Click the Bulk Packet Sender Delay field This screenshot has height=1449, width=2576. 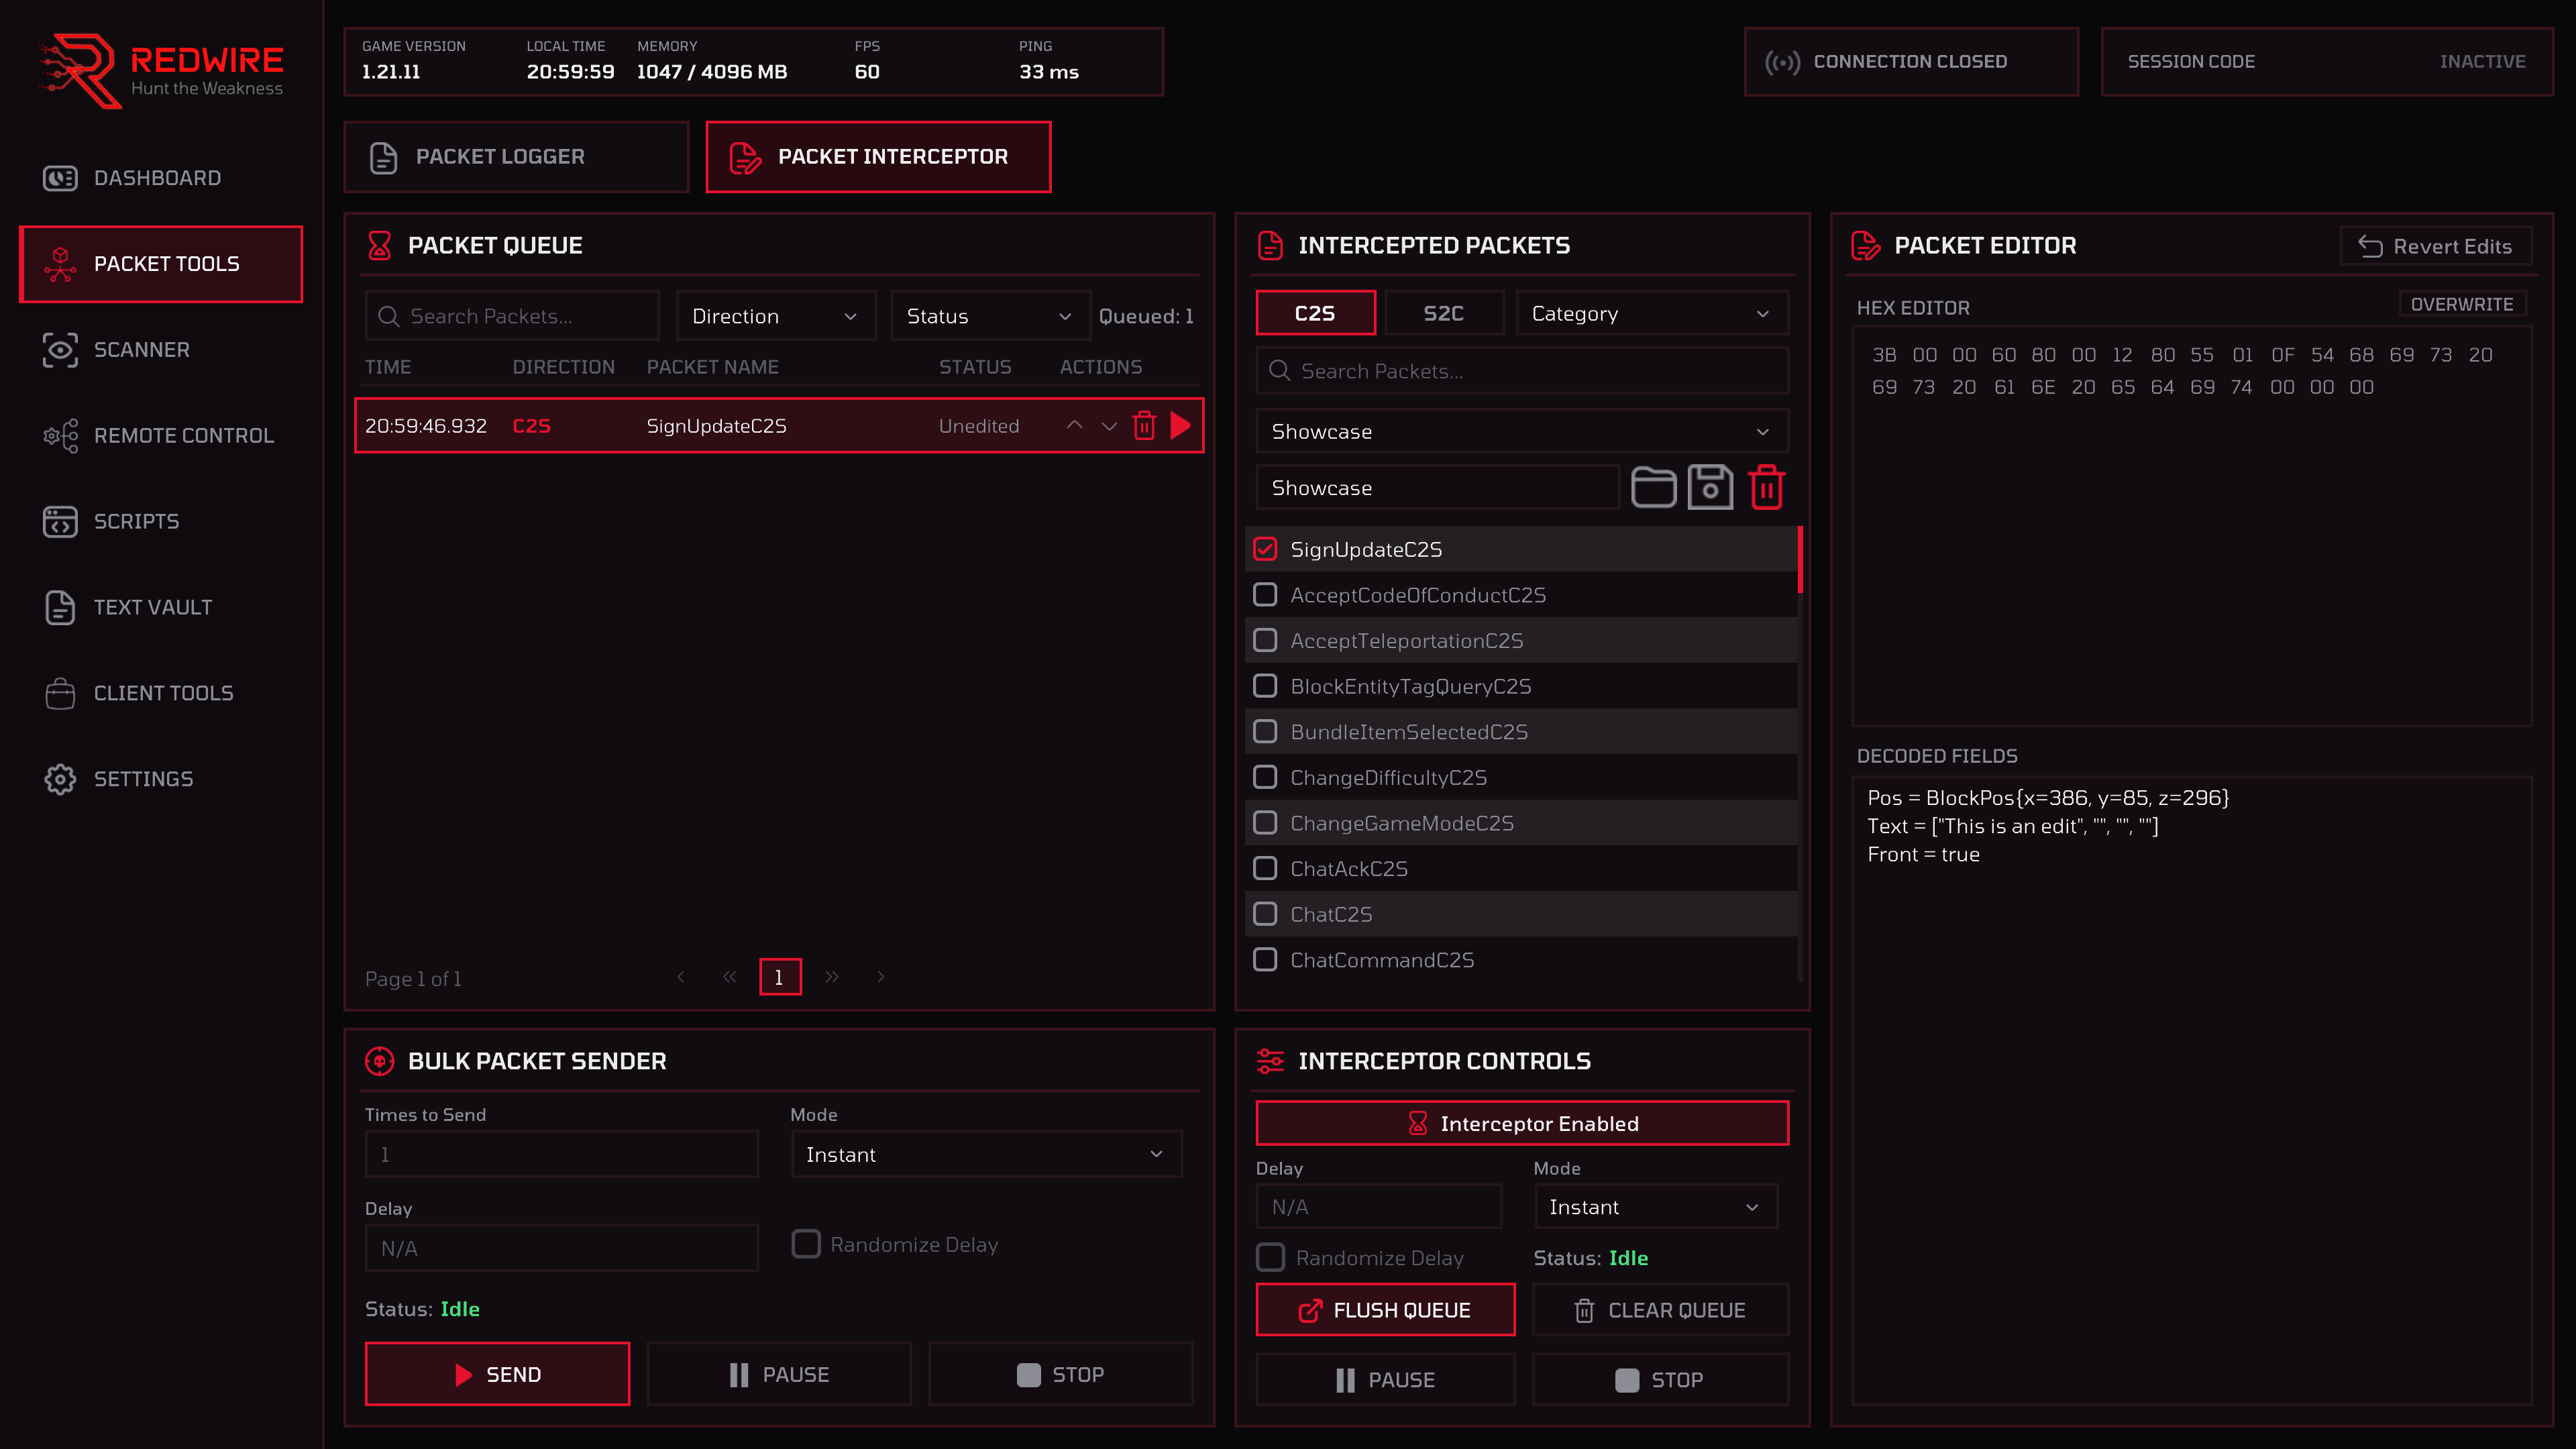click(562, 1249)
